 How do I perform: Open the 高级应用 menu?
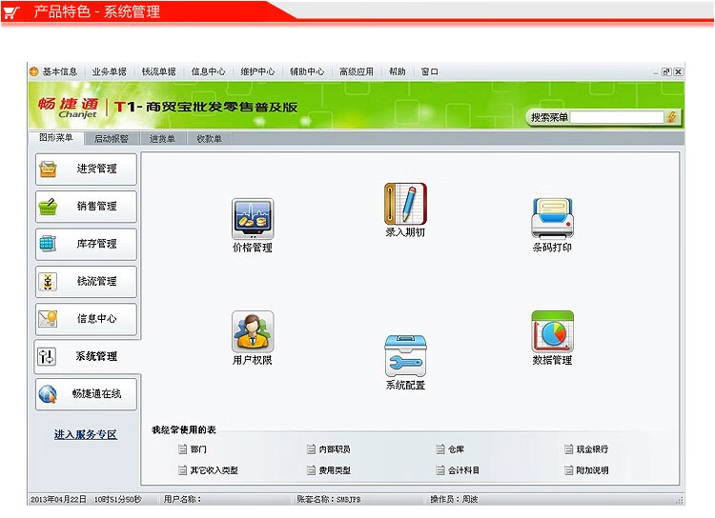(357, 71)
